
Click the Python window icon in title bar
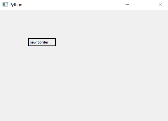click(5, 4)
